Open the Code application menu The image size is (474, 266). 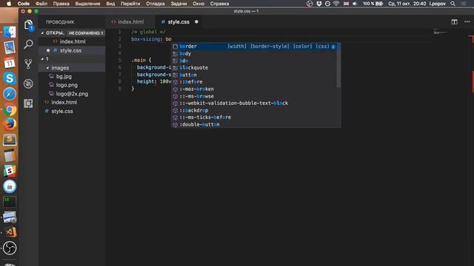pos(24,4)
